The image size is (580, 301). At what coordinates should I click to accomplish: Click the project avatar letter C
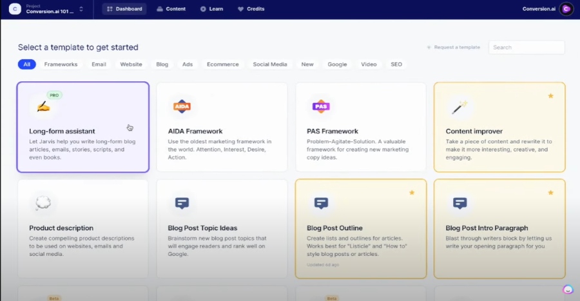click(x=15, y=9)
